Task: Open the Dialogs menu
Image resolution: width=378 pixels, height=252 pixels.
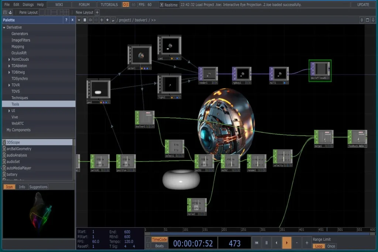Action: (x=28, y=5)
